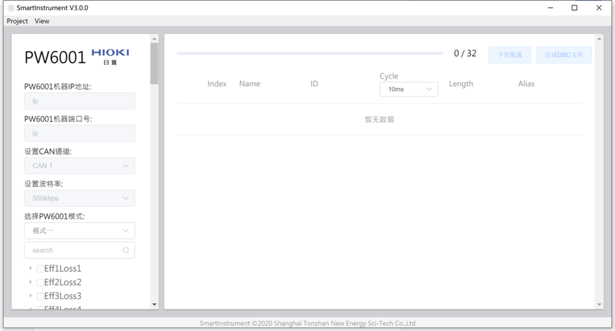Click the 0 / 32 progress bar

310,53
